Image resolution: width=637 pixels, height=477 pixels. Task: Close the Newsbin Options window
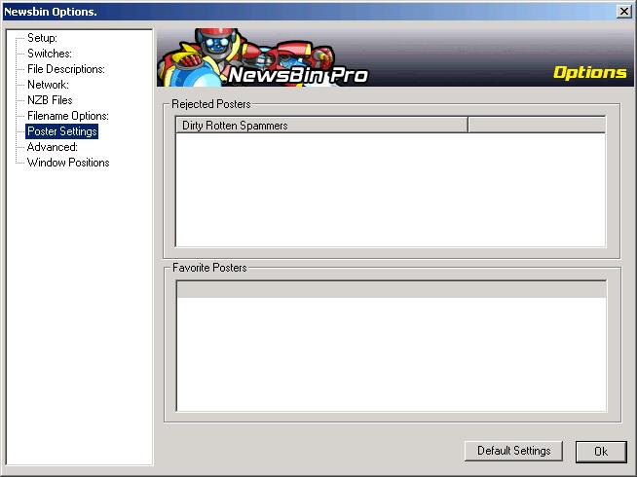pos(623,11)
